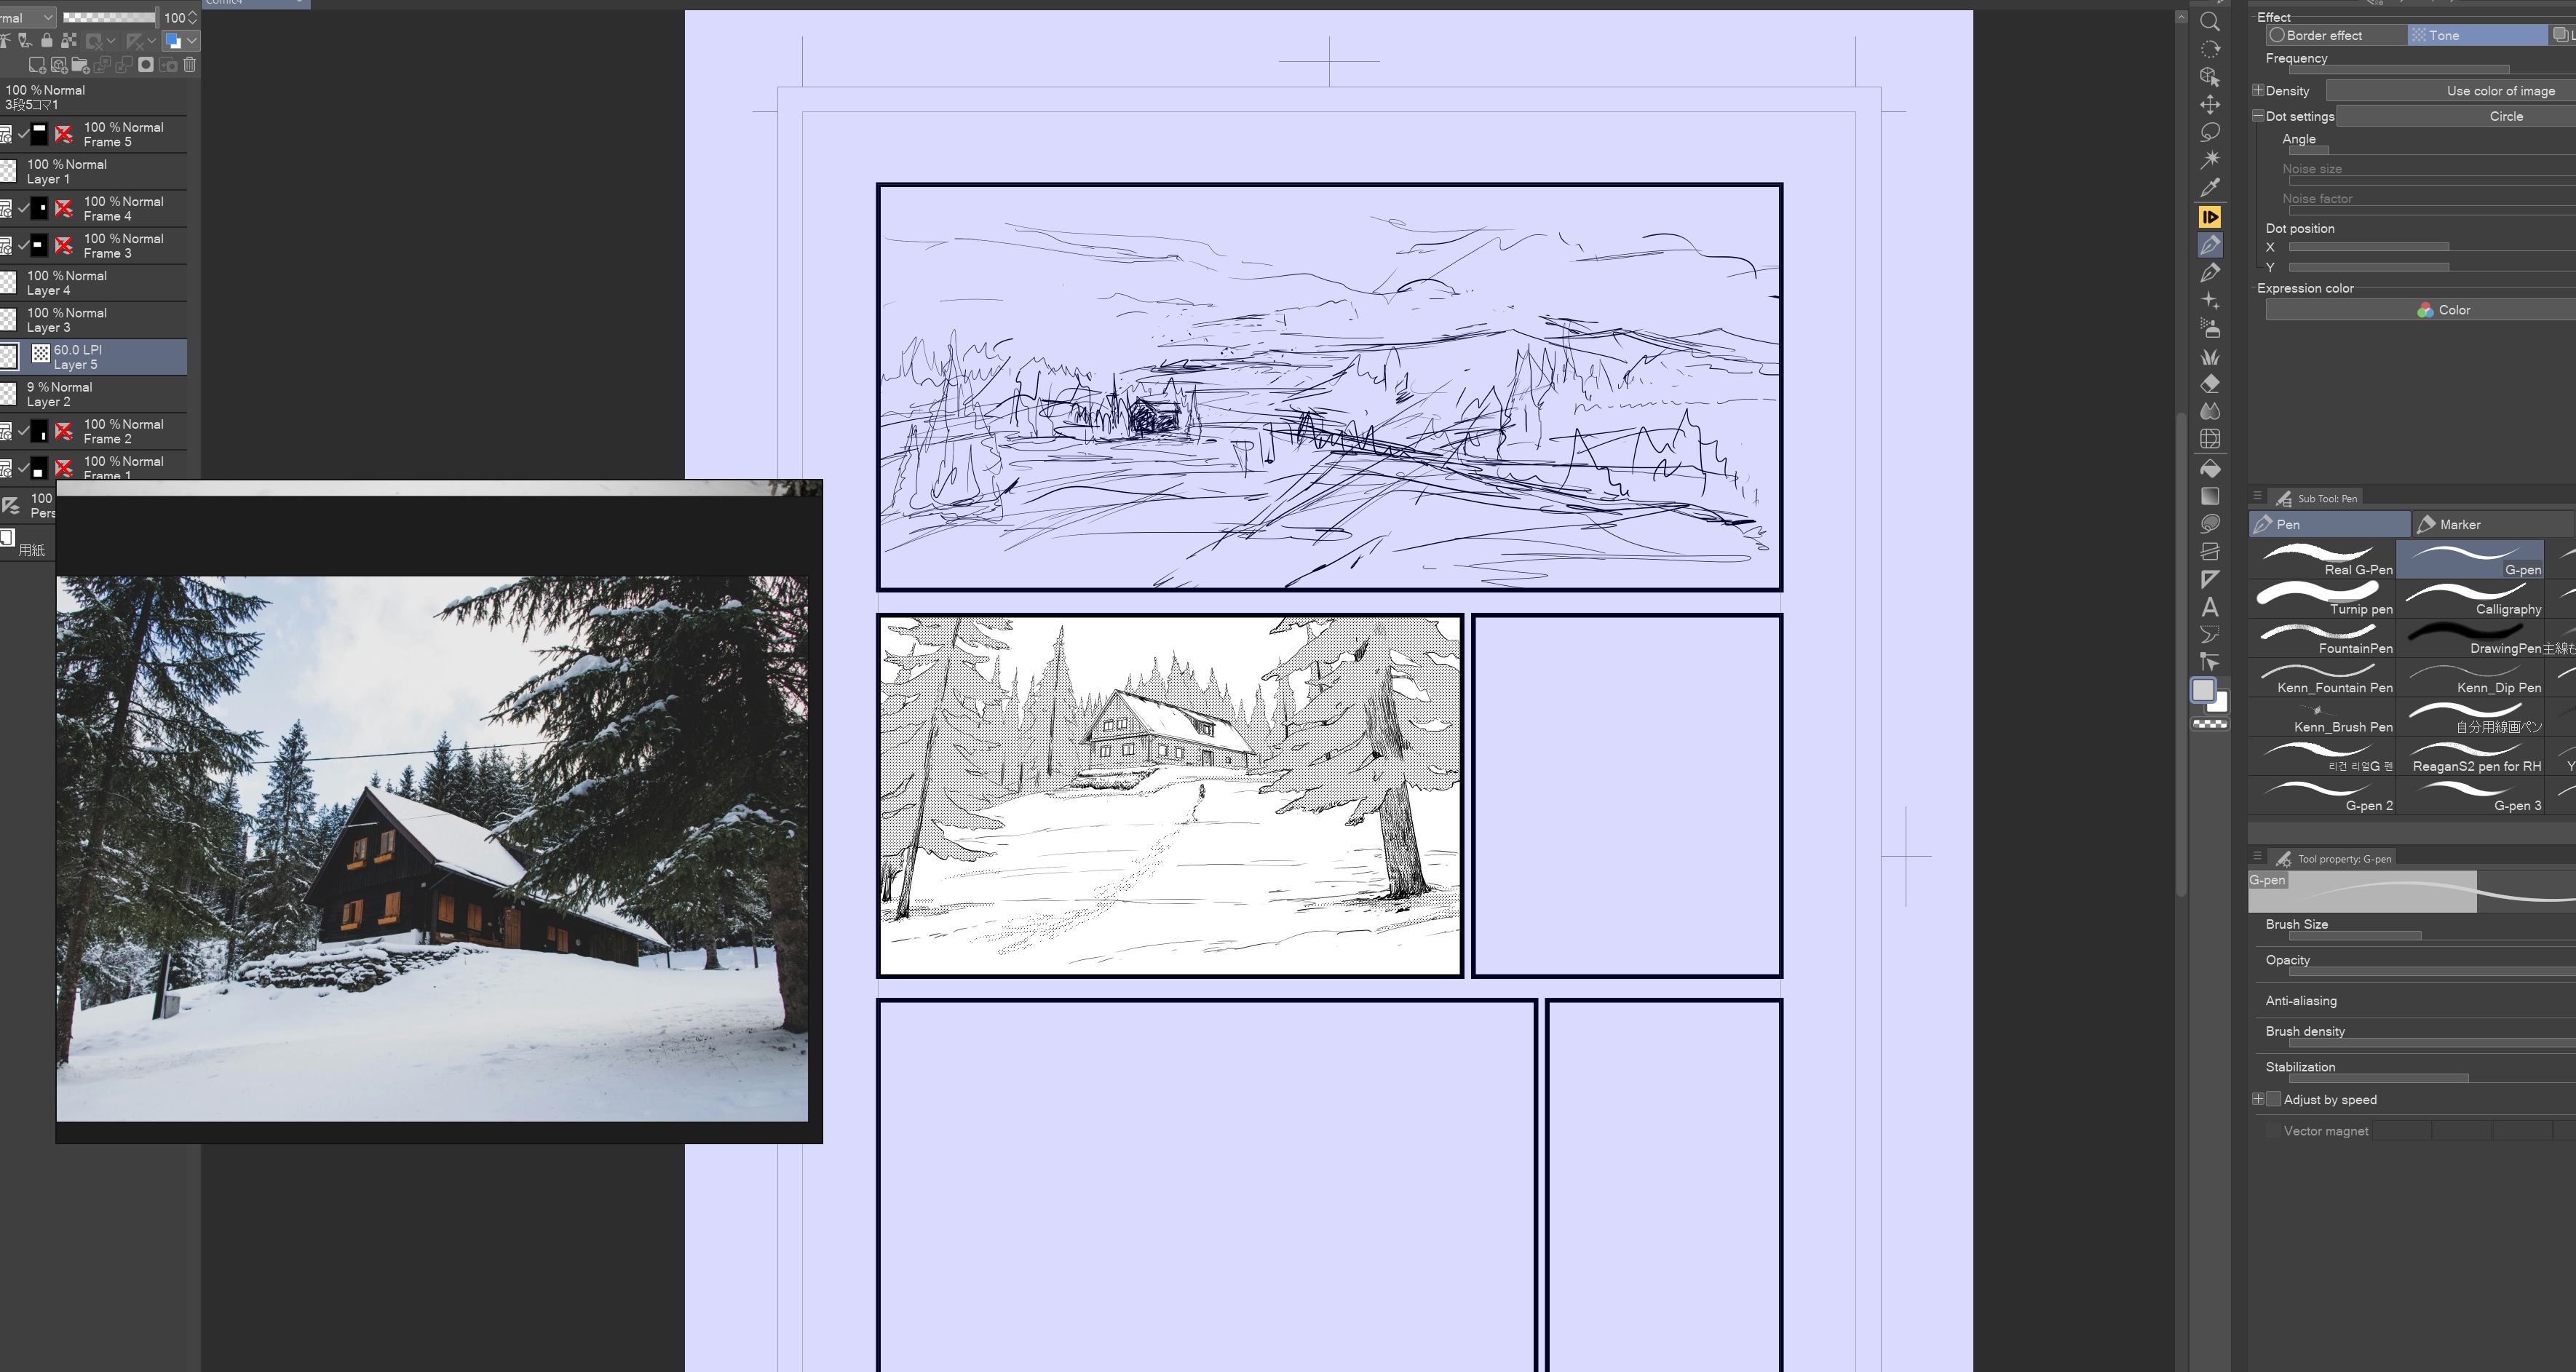This screenshot has width=2576, height=1372.
Task: Select the Balloon tool
Action: (2210, 634)
